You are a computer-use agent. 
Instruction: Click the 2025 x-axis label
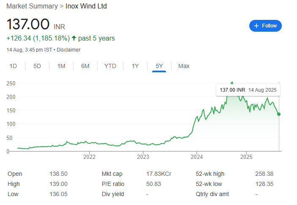pyautogui.click(x=246, y=157)
